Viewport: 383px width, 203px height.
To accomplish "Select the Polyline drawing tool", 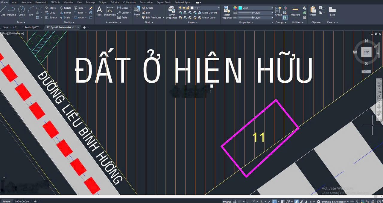I will click(11, 11).
